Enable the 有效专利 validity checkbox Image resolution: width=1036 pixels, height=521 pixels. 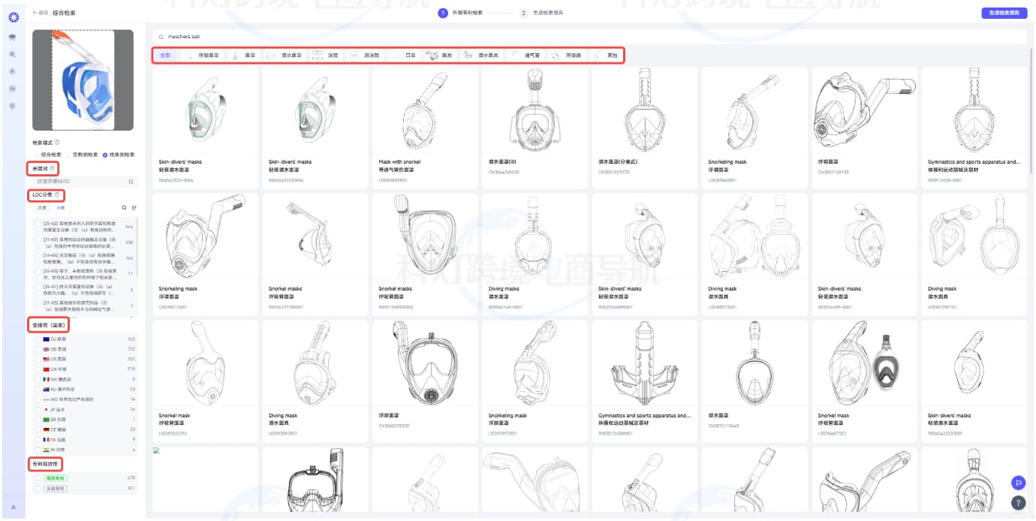click(x=38, y=477)
